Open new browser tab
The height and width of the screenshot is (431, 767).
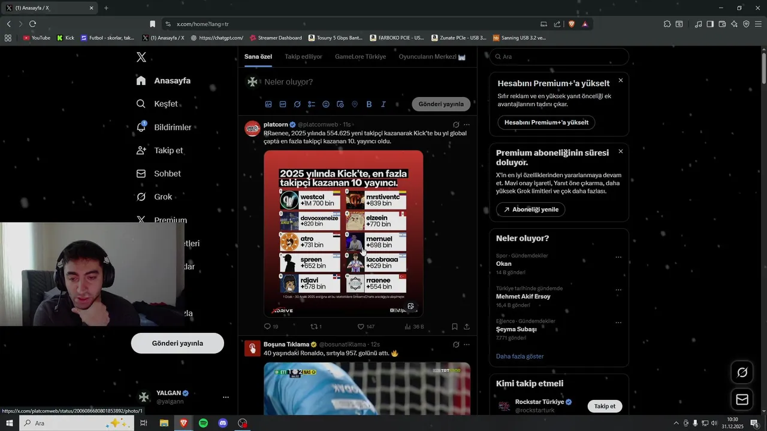click(106, 8)
